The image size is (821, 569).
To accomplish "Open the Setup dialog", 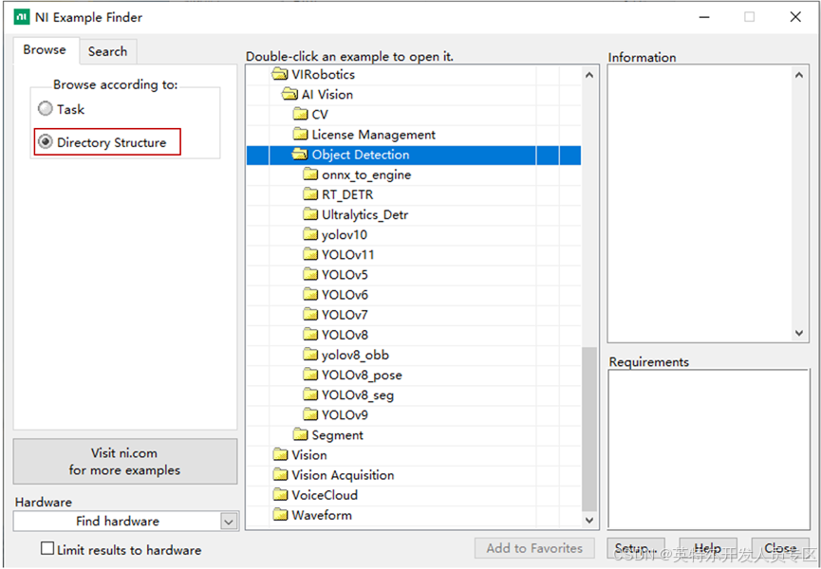I will click(x=635, y=548).
